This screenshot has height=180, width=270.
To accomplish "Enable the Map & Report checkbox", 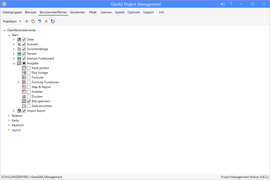I will point(29,87).
